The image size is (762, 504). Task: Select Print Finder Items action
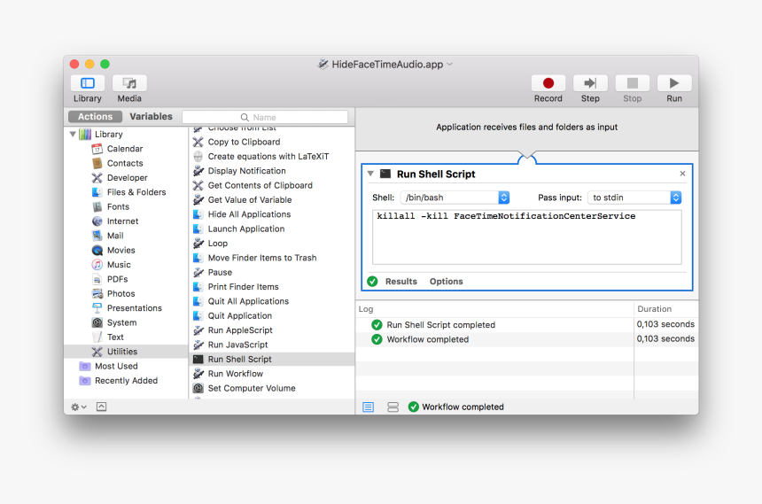coord(272,287)
